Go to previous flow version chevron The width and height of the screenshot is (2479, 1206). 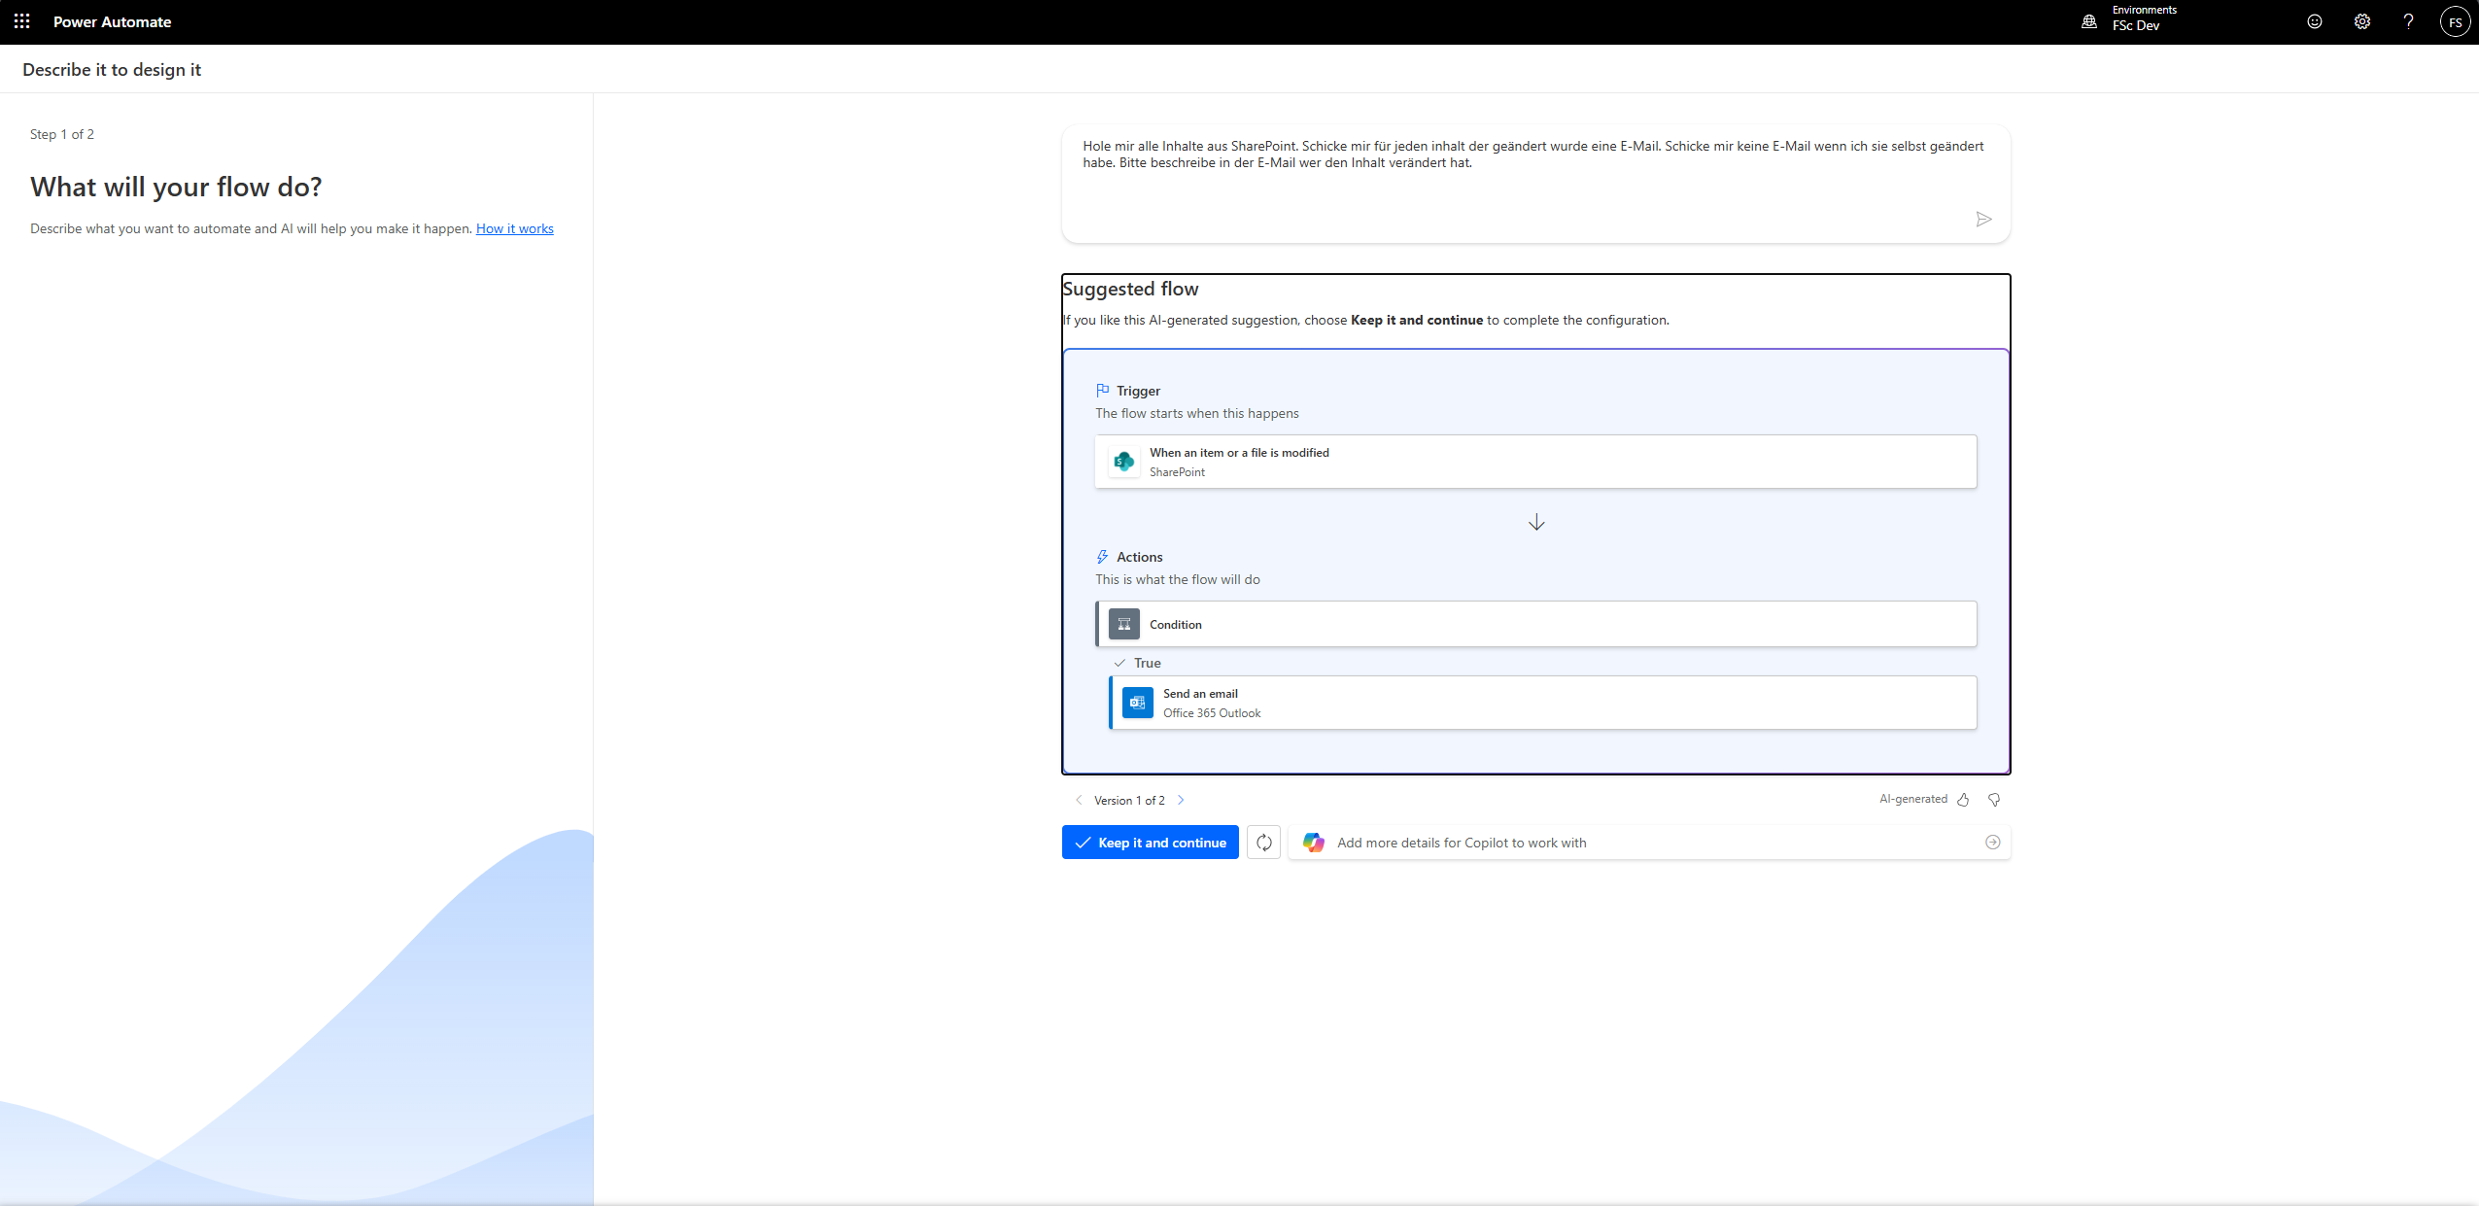pyautogui.click(x=1079, y=801)
